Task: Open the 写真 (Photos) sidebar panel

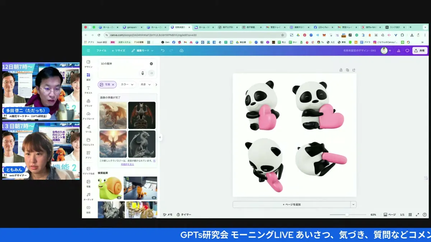Action: point(88,184)
